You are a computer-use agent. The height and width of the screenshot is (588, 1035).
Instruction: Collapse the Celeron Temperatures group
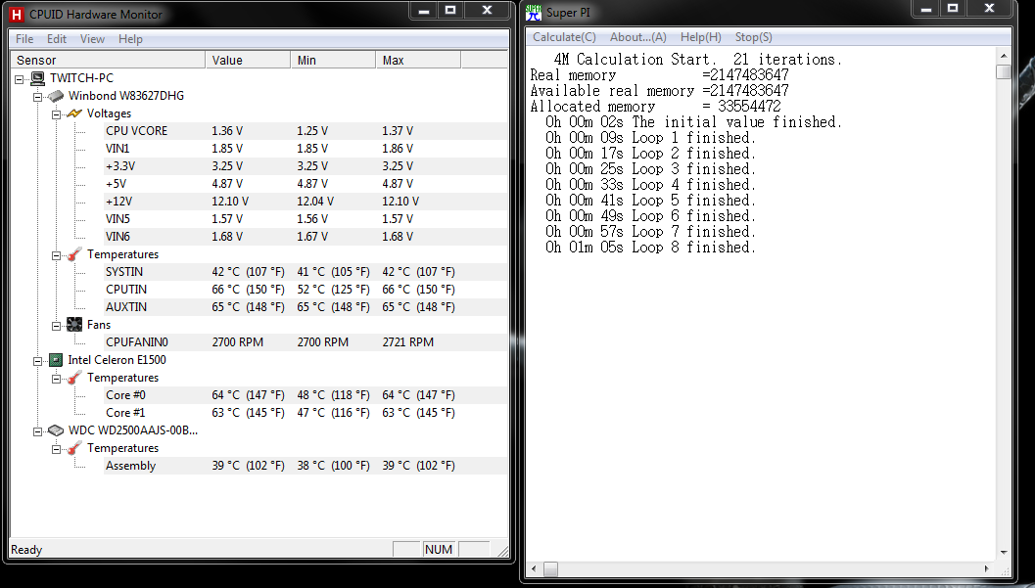point(56,379)
